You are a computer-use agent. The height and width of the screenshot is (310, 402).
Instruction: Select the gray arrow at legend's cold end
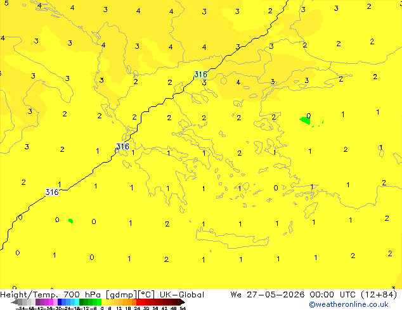(15, 302)
